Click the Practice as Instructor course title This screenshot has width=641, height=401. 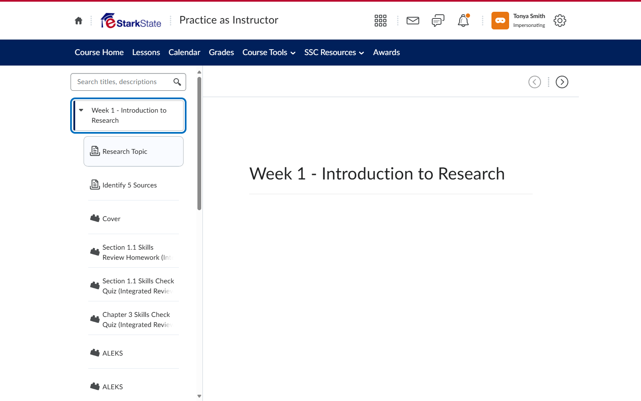[229, 20]
